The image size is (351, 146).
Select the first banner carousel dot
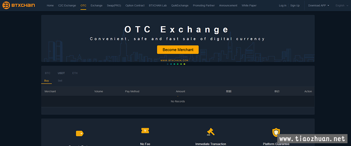coord(168,64)
